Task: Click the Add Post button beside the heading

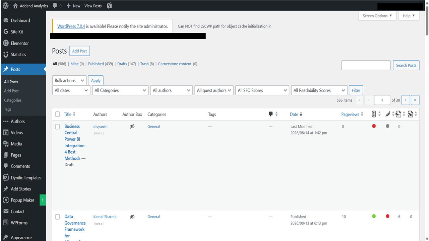Action: (x=79, y=51)
